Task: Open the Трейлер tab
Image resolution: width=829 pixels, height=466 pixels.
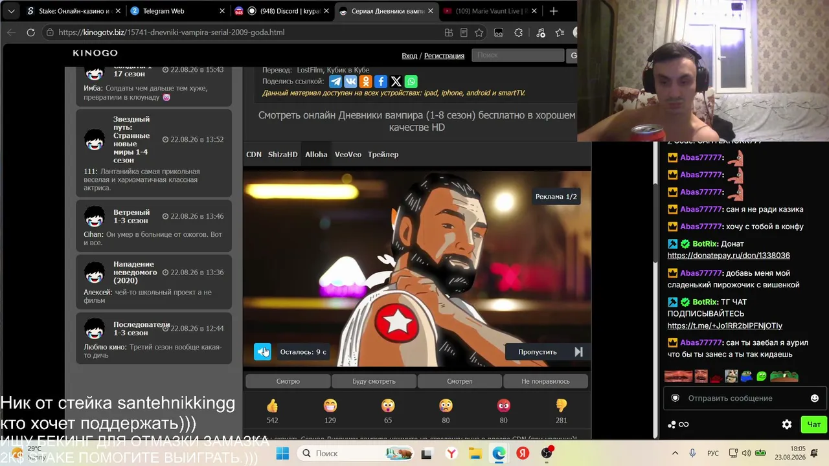Action: (x=383, y=155)
